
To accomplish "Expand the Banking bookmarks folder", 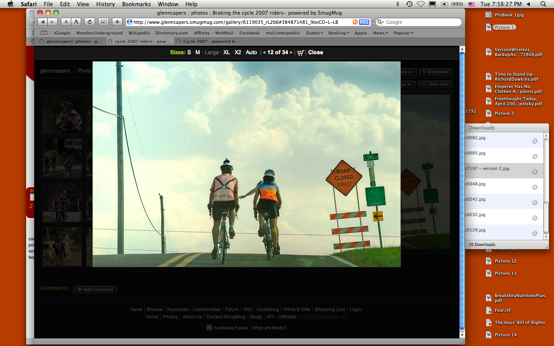I will pos(339,33).
